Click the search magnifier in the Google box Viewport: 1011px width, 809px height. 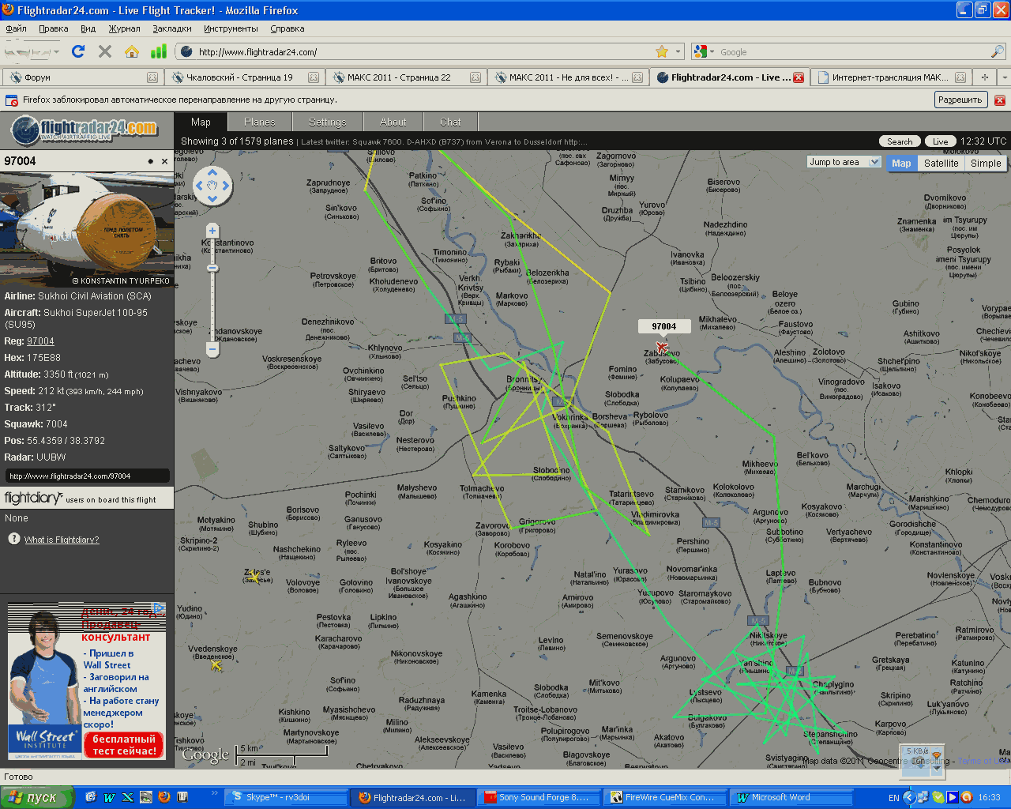click(998, 51)
